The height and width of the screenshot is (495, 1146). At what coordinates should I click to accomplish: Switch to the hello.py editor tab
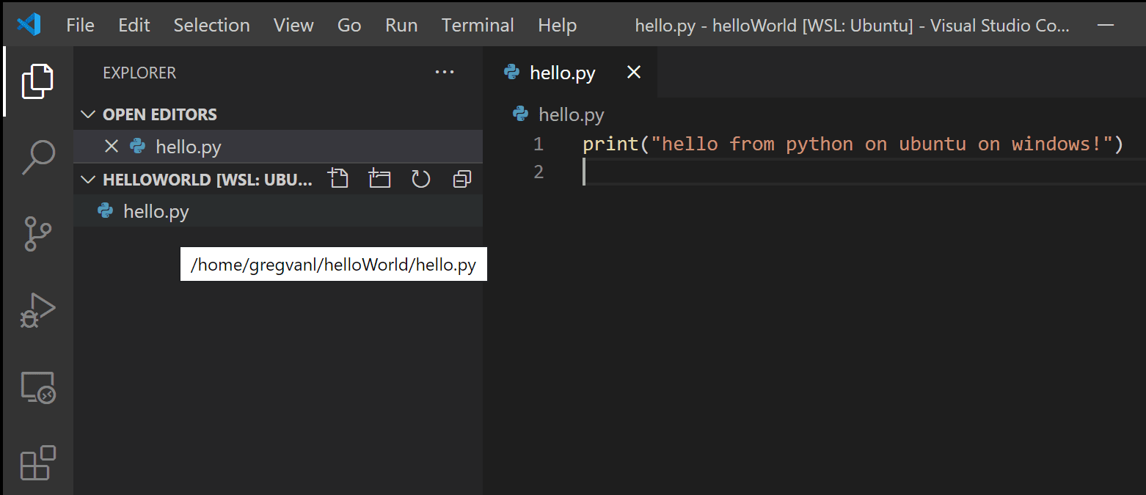coord(562,72)
